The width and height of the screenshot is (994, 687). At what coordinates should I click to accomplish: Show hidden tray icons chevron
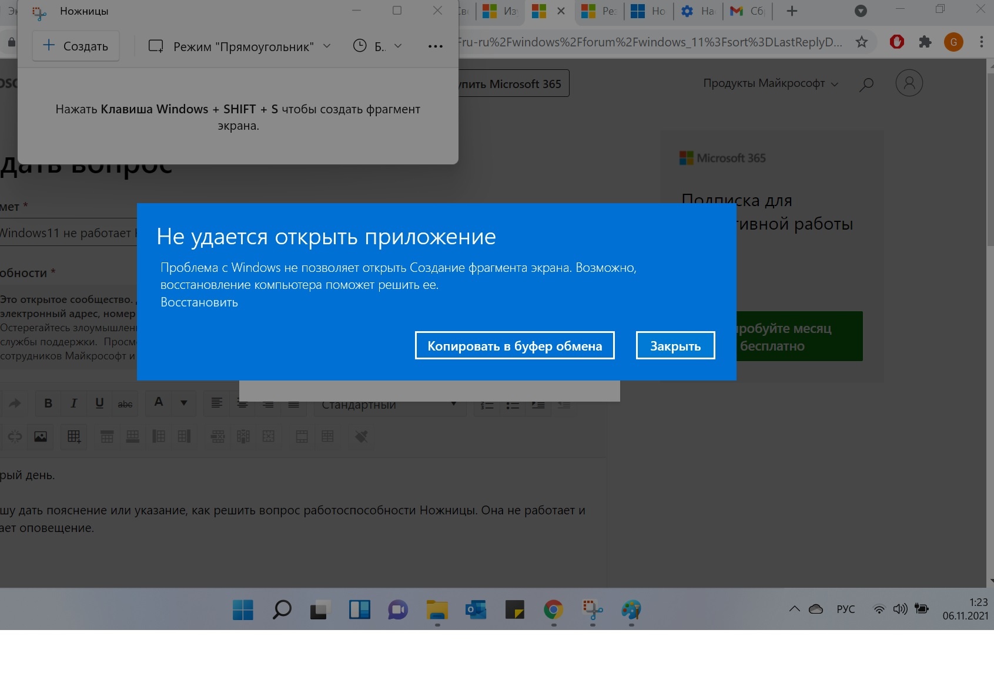(794, 609)
